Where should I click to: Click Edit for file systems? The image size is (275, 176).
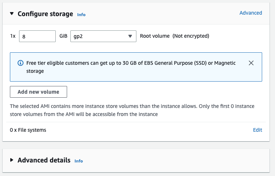click(257, 130)
